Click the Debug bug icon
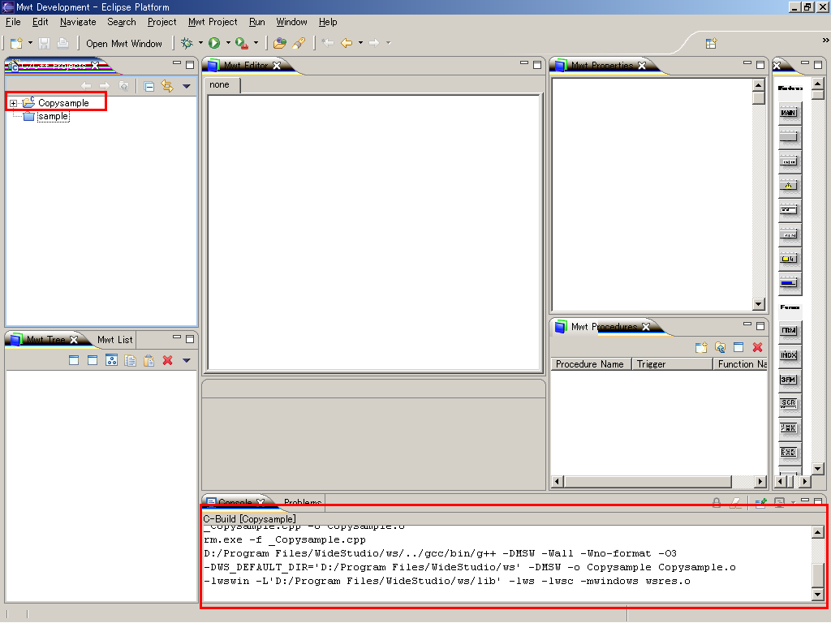Screen dimensions: 831x623 click(187, 43)
